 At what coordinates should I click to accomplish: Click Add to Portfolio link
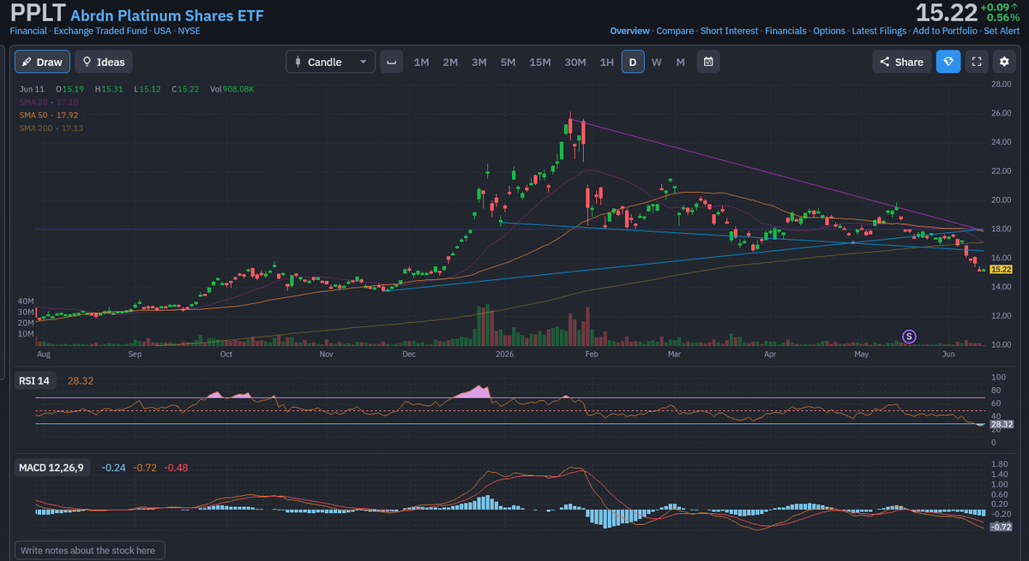tap(944, 31)
